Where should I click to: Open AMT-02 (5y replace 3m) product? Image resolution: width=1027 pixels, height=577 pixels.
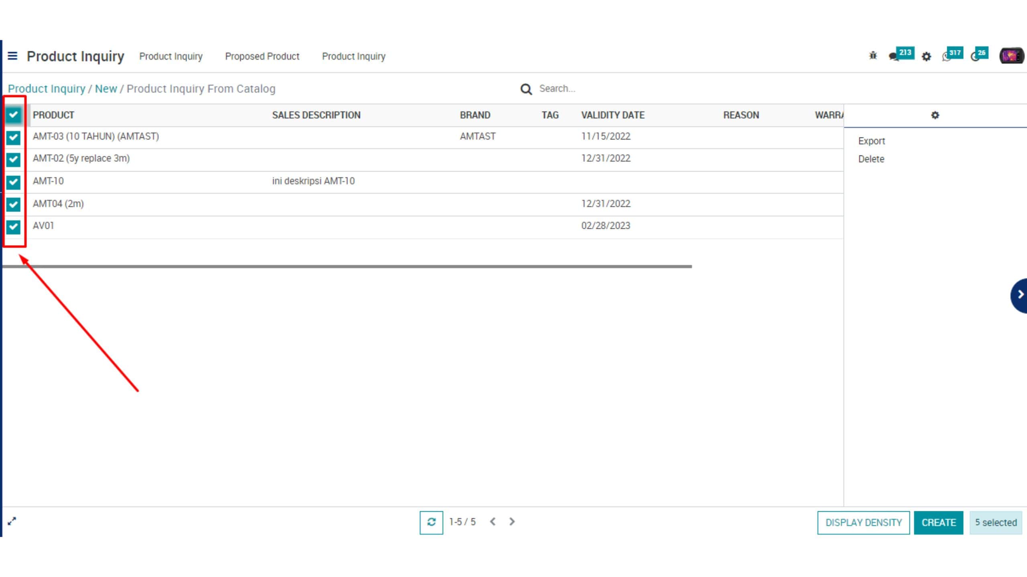click(81, 159)
